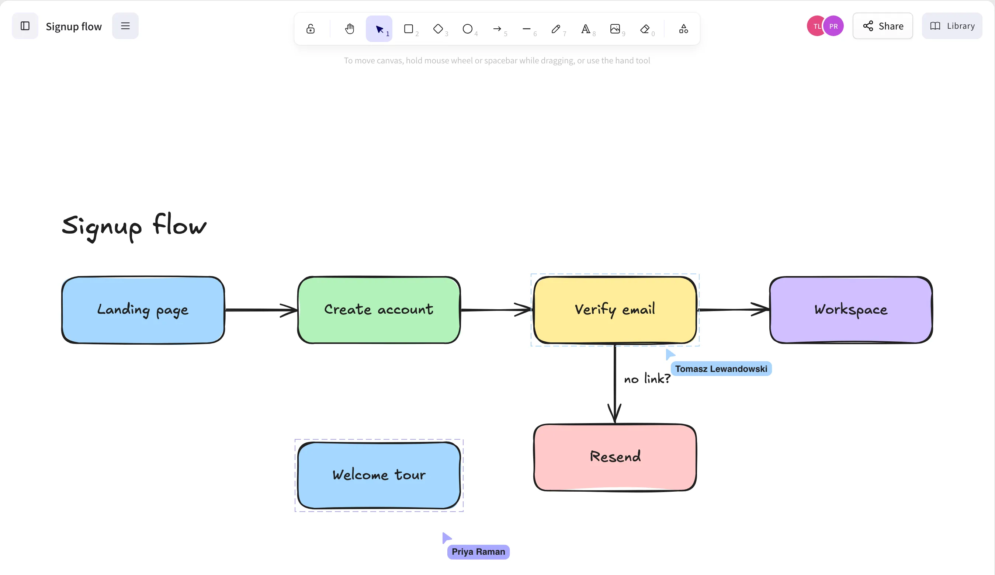Select arrow from Verify email to Workspace
The width and height of the screenshot is (995, 575).
click(733, 309)
